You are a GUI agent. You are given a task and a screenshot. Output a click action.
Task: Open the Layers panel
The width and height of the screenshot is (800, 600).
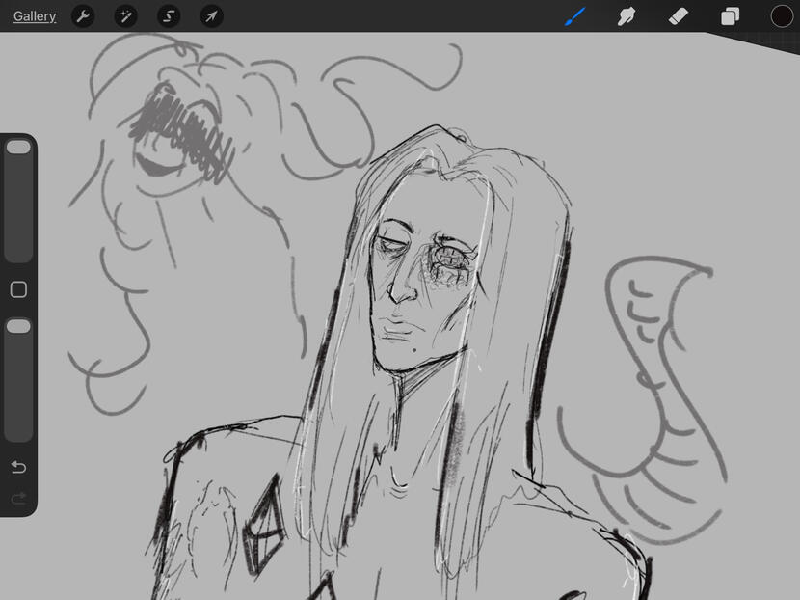[731, 16]
